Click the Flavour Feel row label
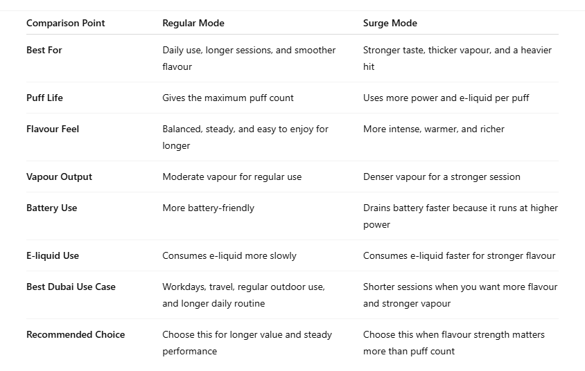This screenshot has height=371, width=585. click(53, 129)
